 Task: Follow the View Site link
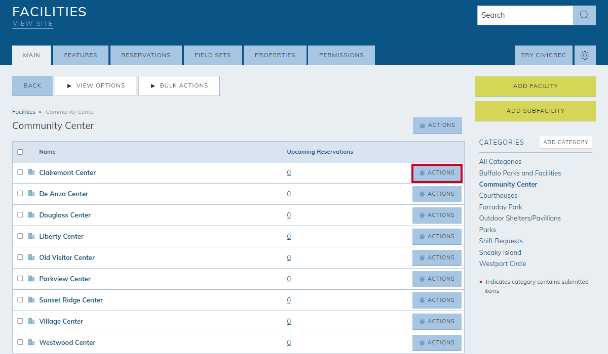[x=32, y=24]
